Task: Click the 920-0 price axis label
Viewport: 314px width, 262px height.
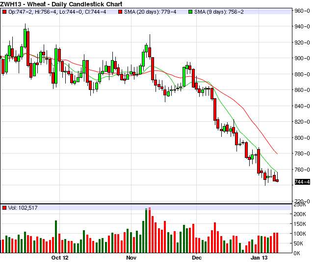Action: 302,43
